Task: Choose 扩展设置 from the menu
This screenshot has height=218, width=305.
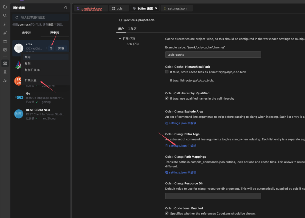Action: [46, 80]
